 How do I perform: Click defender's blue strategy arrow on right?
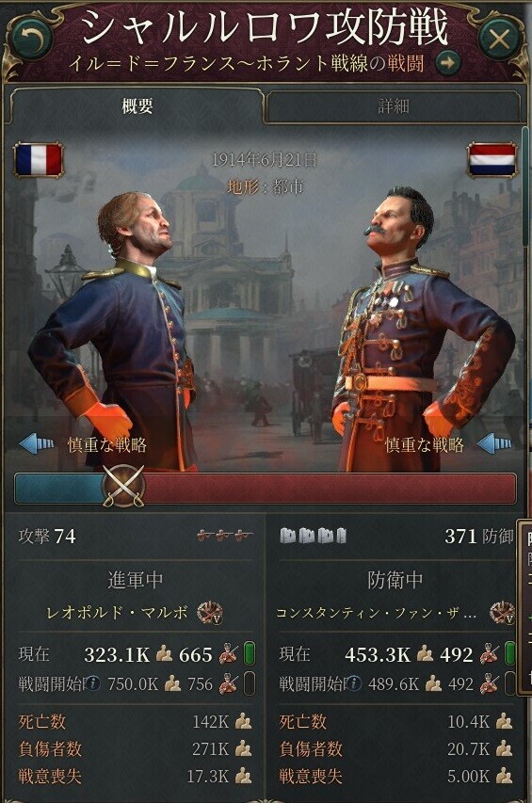(494, 444)
